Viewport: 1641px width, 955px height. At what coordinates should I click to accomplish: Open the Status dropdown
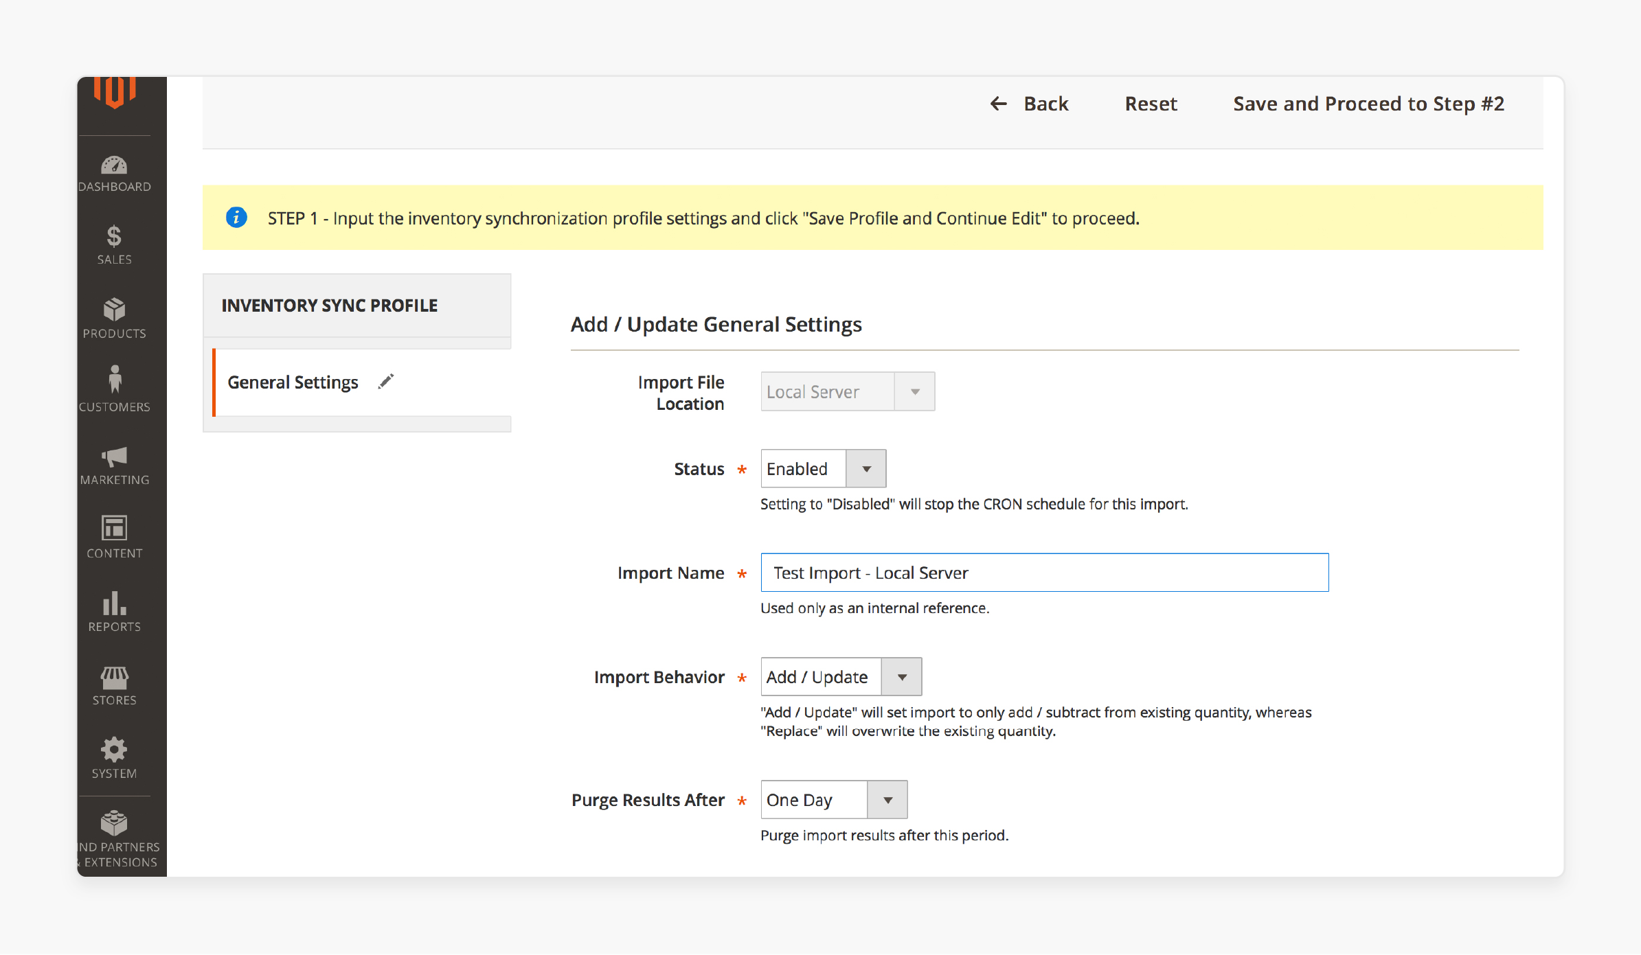(823, 469)
